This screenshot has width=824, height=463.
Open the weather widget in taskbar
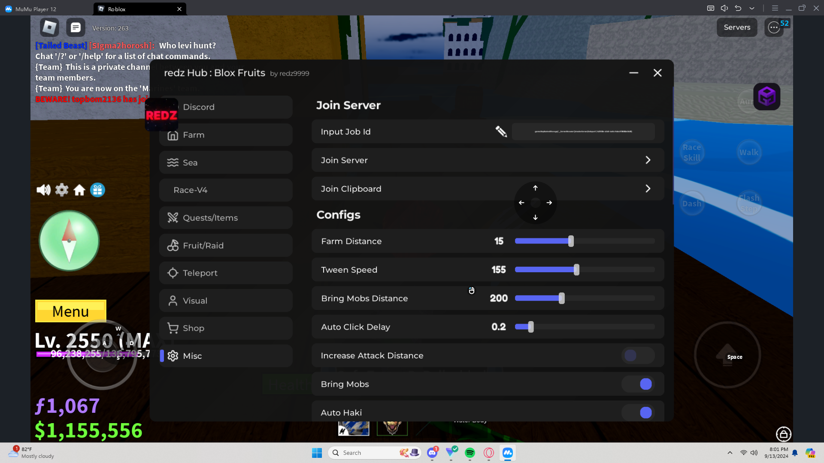coord(31,453)
